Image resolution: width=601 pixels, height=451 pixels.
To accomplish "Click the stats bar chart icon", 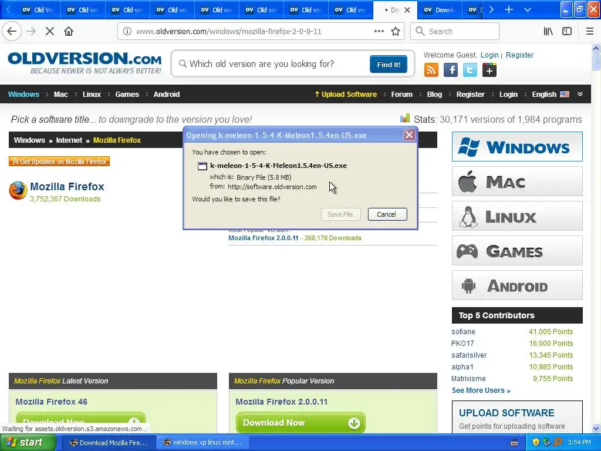I will coord(405,118).
